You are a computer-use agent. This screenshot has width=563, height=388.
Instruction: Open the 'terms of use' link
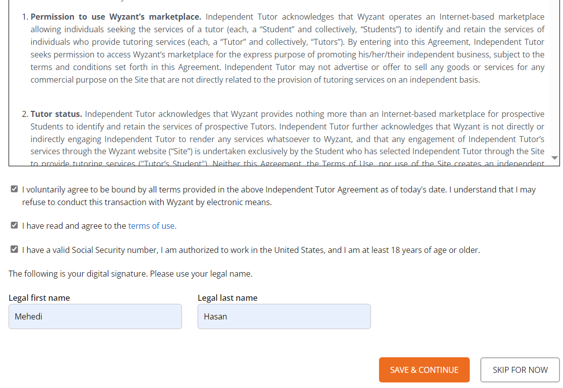(152, 225)
